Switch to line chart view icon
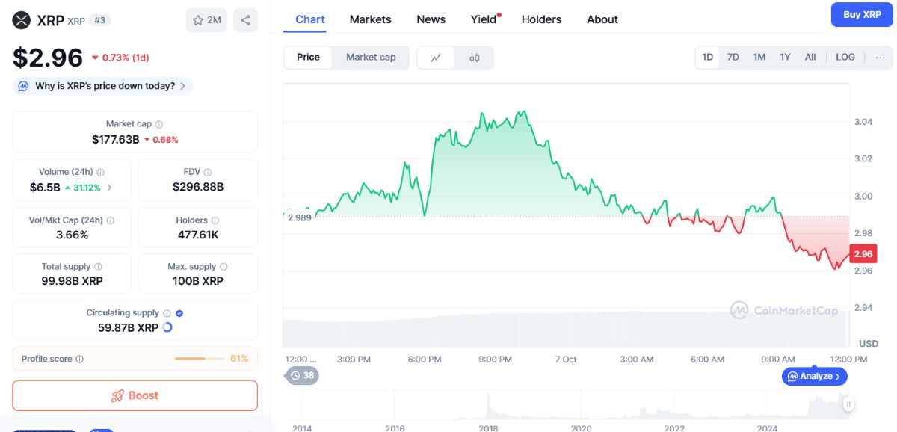 coord(437,58)
